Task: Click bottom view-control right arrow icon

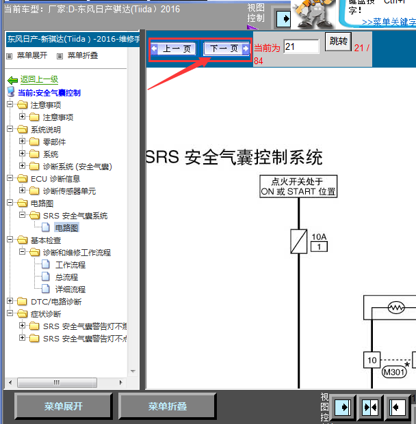Action: click(343, 407)
